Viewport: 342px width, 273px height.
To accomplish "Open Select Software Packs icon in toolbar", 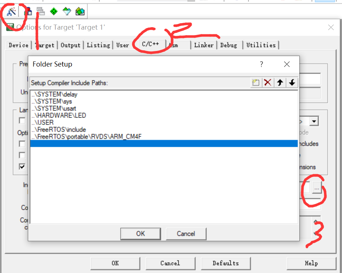I will (x=67, y=11).
